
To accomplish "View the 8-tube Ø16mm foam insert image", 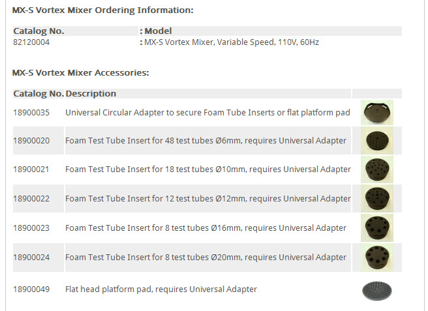I will (x=377, y=228).
